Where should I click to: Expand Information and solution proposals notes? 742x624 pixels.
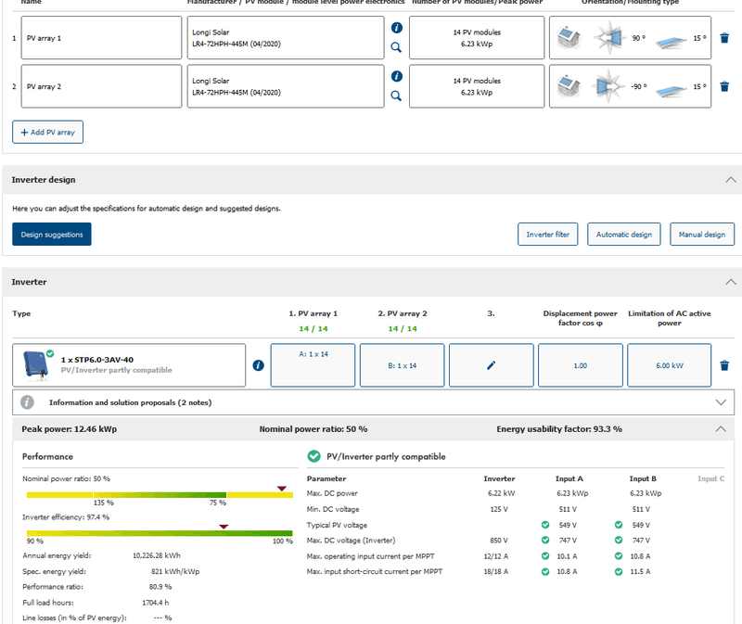[x=722, y=402]
